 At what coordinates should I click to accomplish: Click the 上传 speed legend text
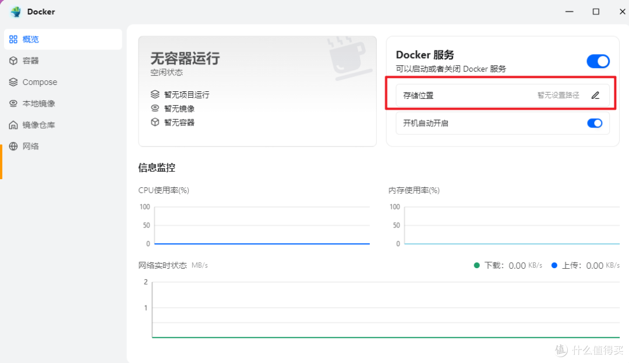coord(591,265)
